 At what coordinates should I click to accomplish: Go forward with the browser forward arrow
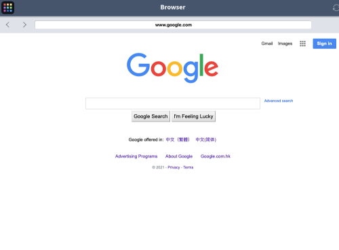(24, 24)
